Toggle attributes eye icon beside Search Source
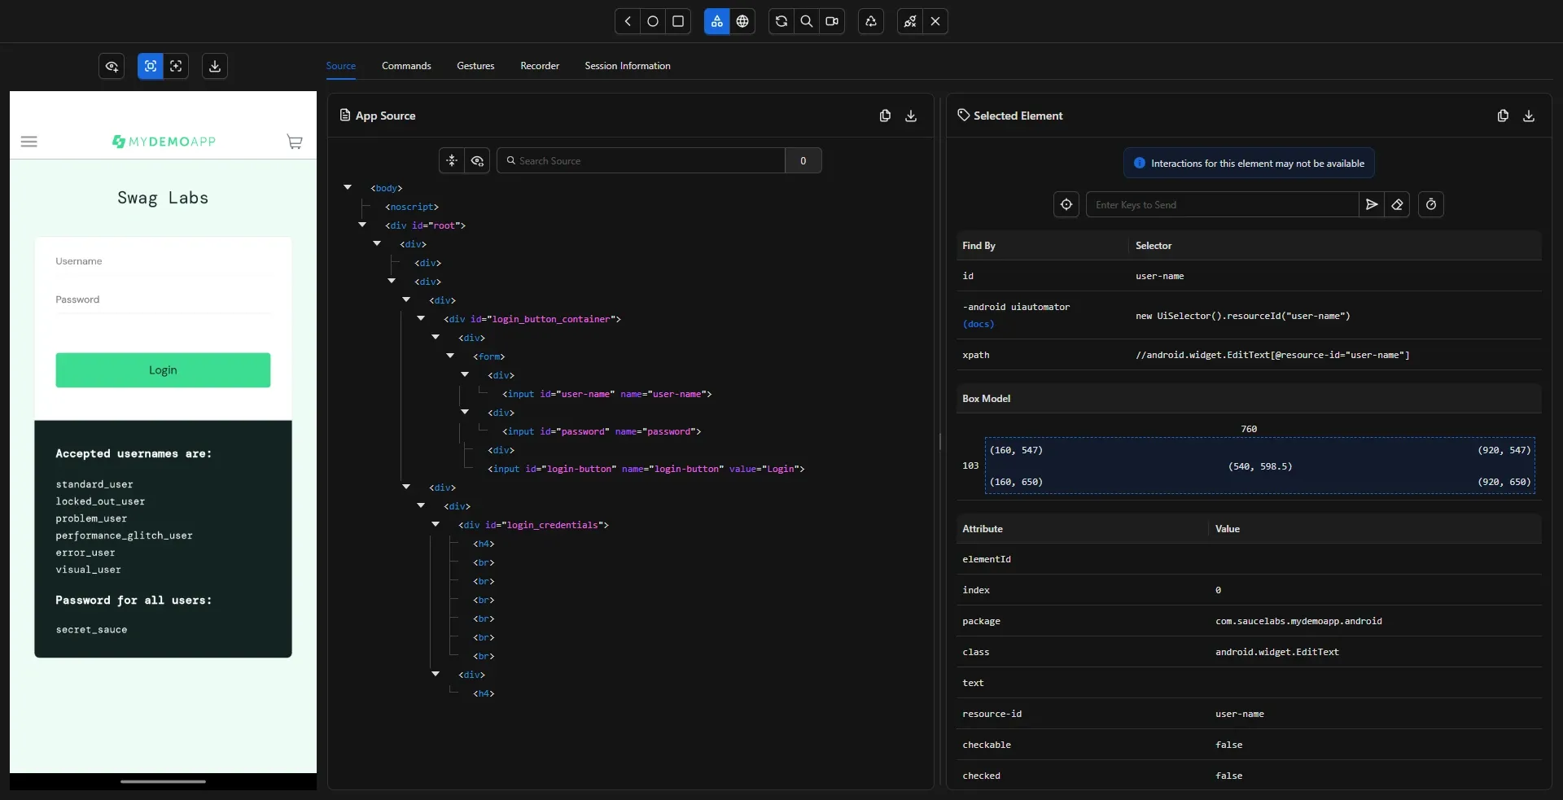 coord(477,160)
